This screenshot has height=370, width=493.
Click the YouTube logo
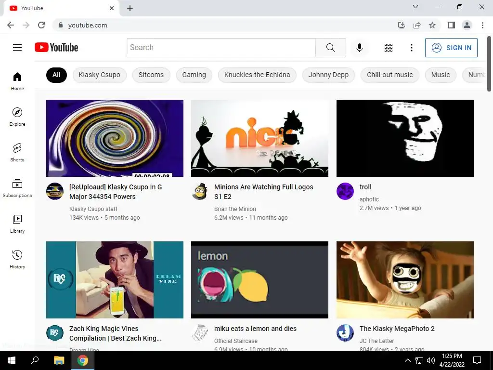point(57,48)
